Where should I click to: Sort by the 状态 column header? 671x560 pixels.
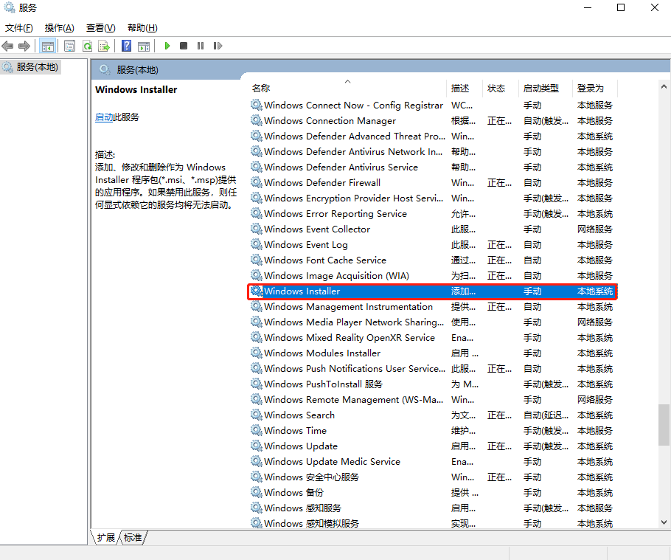(498, 88)
